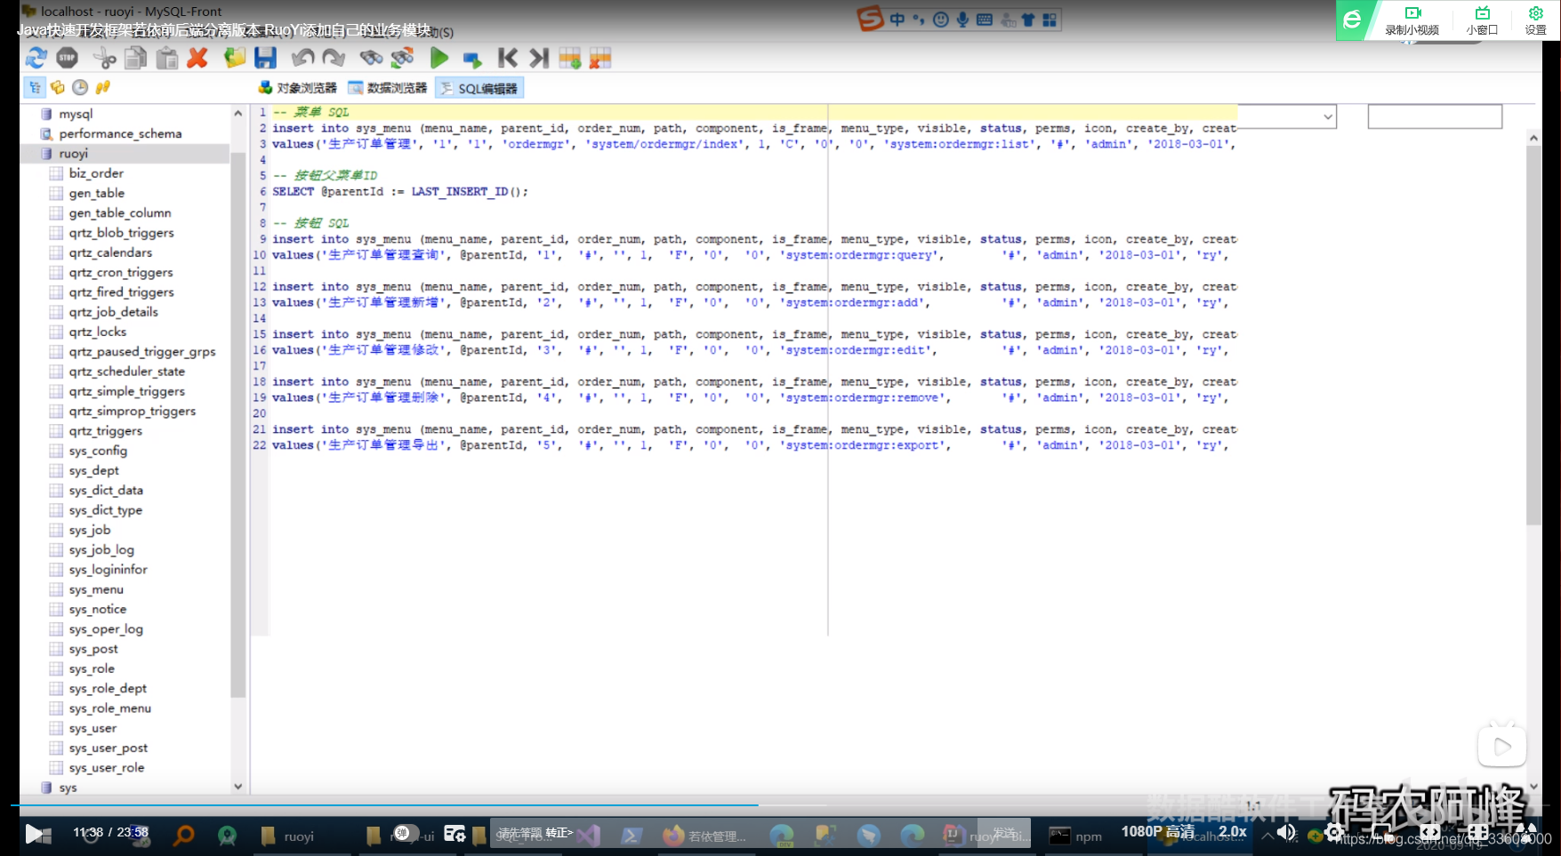Select the qrtz_scheduler_state table

click(x=127, y=372)
